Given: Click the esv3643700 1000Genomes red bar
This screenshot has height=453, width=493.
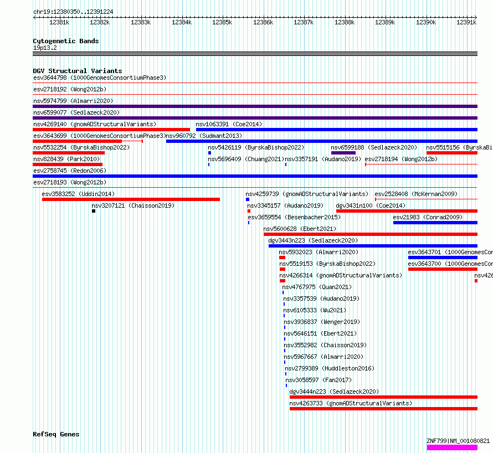Looking at the screenshot, I should pyautogui.click(x=443, y=269).
